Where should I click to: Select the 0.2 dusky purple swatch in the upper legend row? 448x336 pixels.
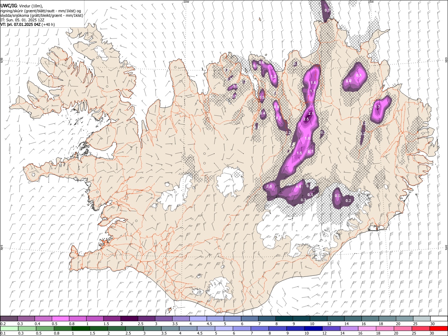click(x=9, y=319)
